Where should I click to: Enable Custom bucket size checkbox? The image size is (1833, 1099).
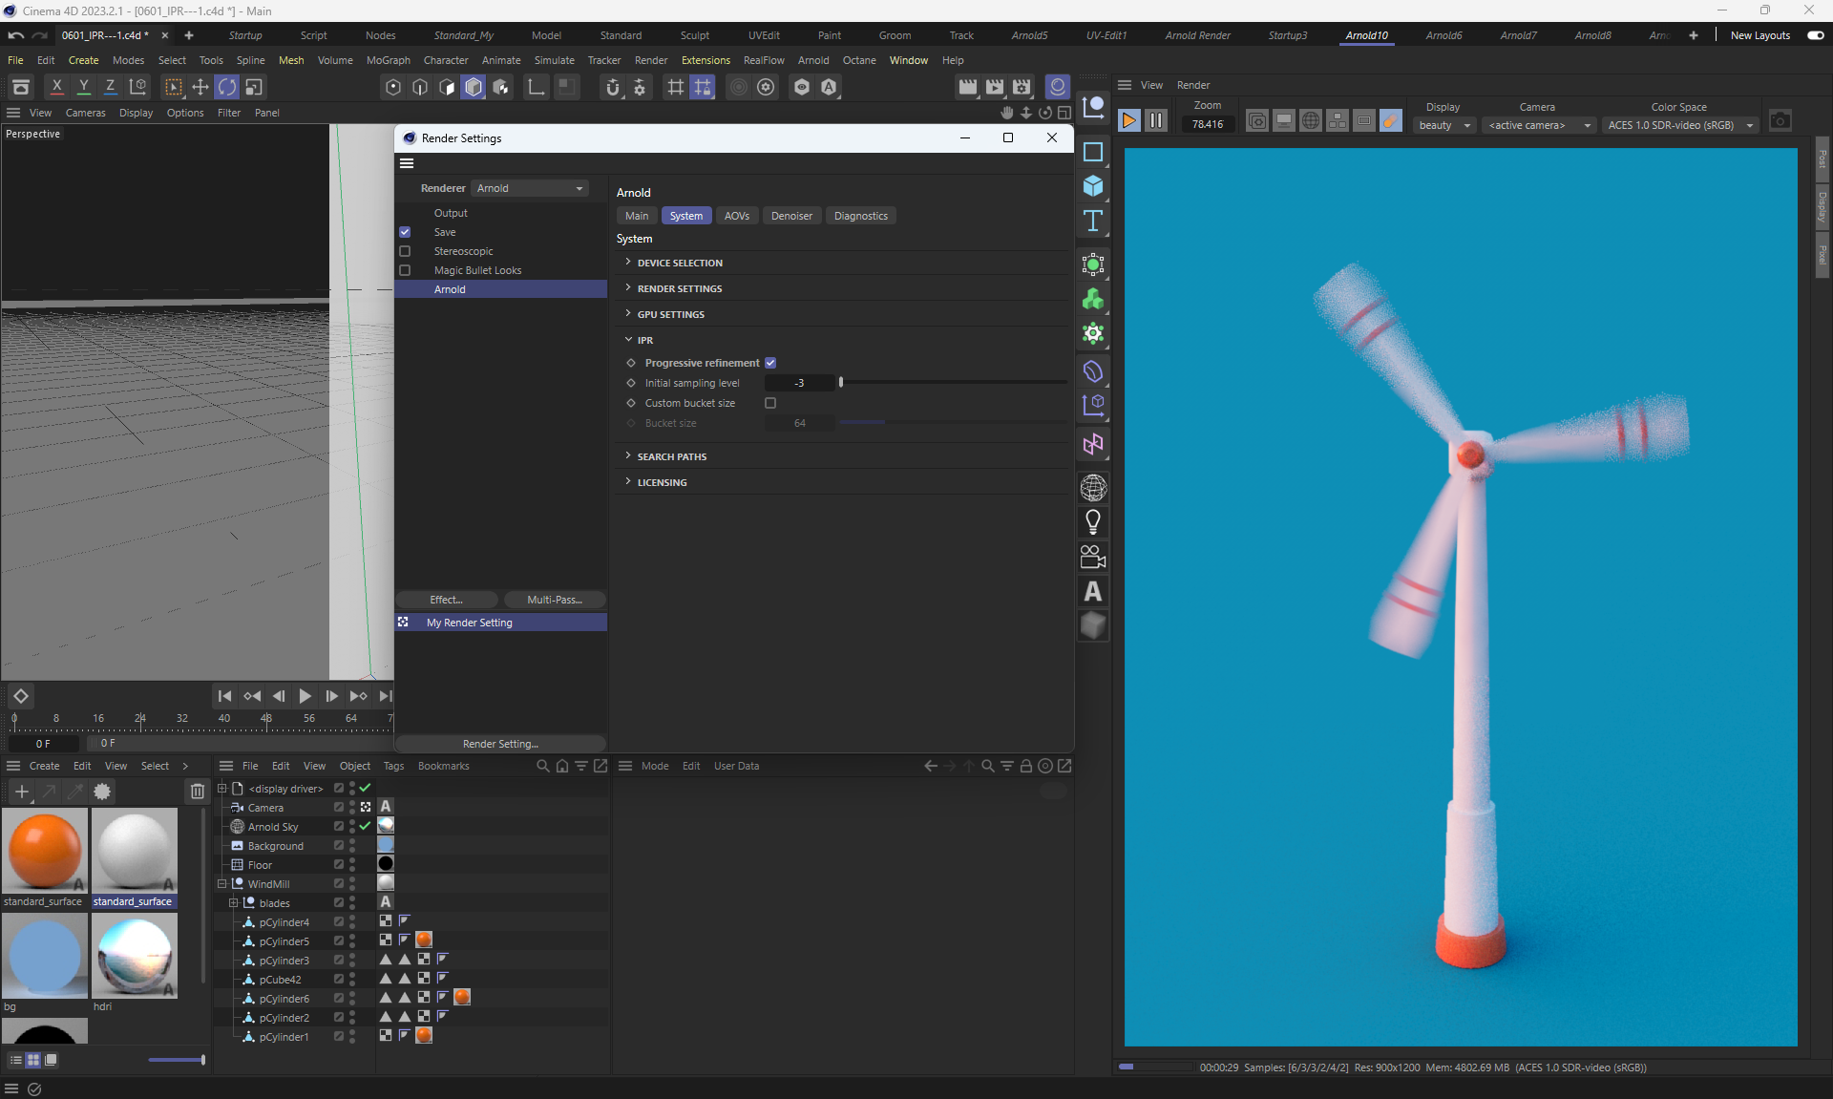pos(770,403)
